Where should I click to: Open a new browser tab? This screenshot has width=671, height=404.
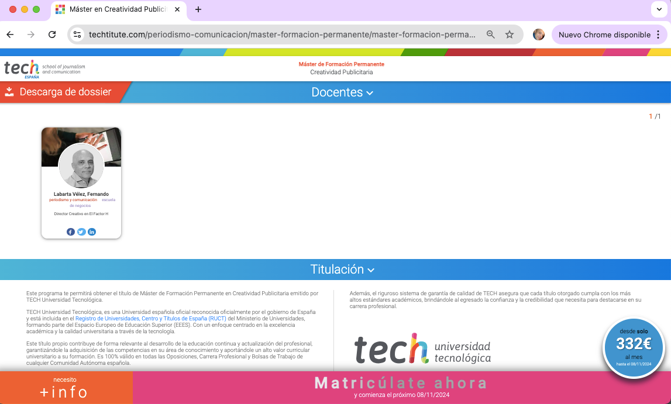coord(198,9)
